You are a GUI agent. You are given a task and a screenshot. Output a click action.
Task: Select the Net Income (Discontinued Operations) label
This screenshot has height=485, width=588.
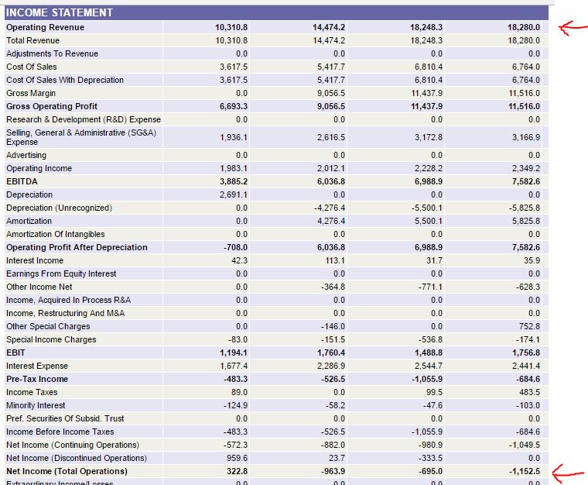point(76,458)
